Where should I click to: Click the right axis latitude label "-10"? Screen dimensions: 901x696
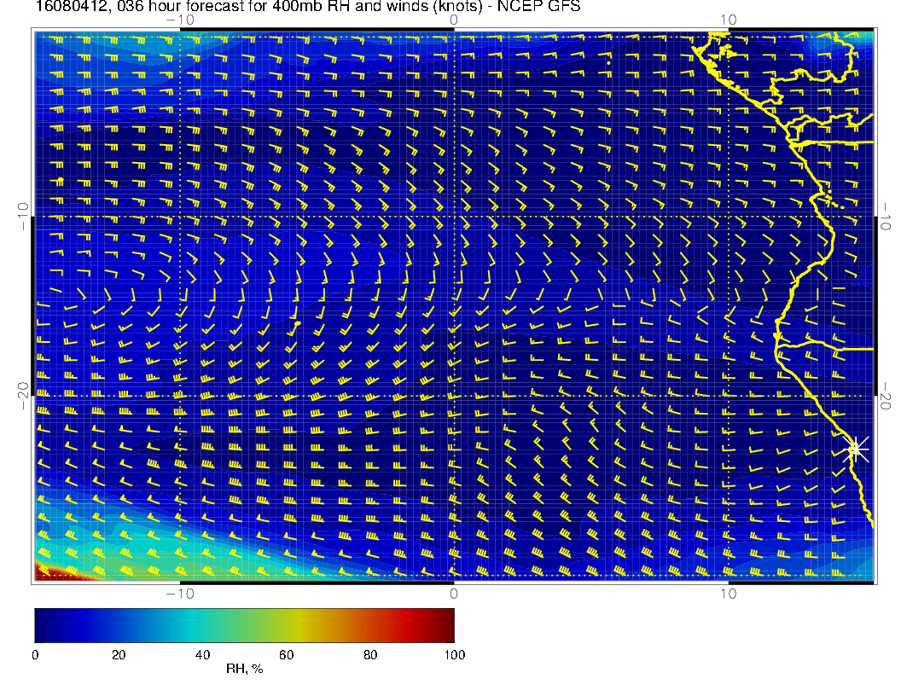(886, 216)
